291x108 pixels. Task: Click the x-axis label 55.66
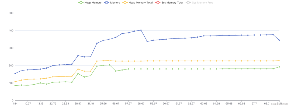tap(103, 103)
